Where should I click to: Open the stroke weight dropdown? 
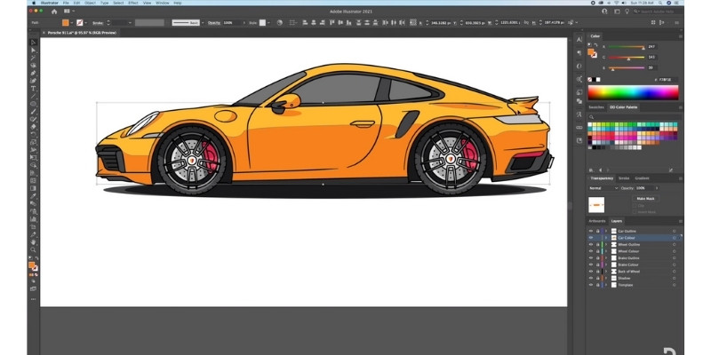click(130, 23)
